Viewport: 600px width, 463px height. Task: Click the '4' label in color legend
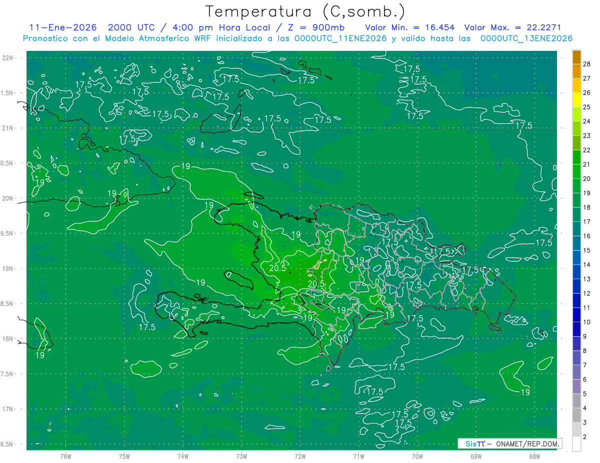[x=585, y=408]
